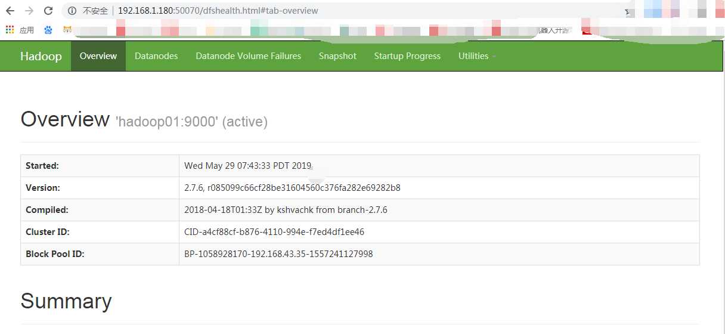Click the Block Pool ID: label
The height and width of the screenshot is (334, 725).
tap(55, 254)
